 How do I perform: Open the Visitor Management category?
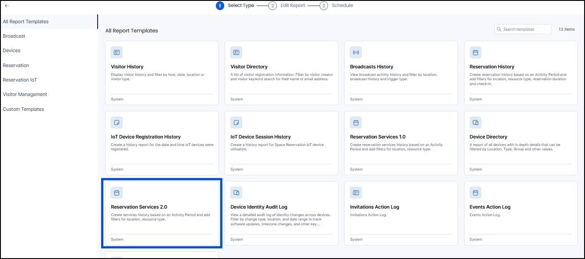click(x=25, y=94)
